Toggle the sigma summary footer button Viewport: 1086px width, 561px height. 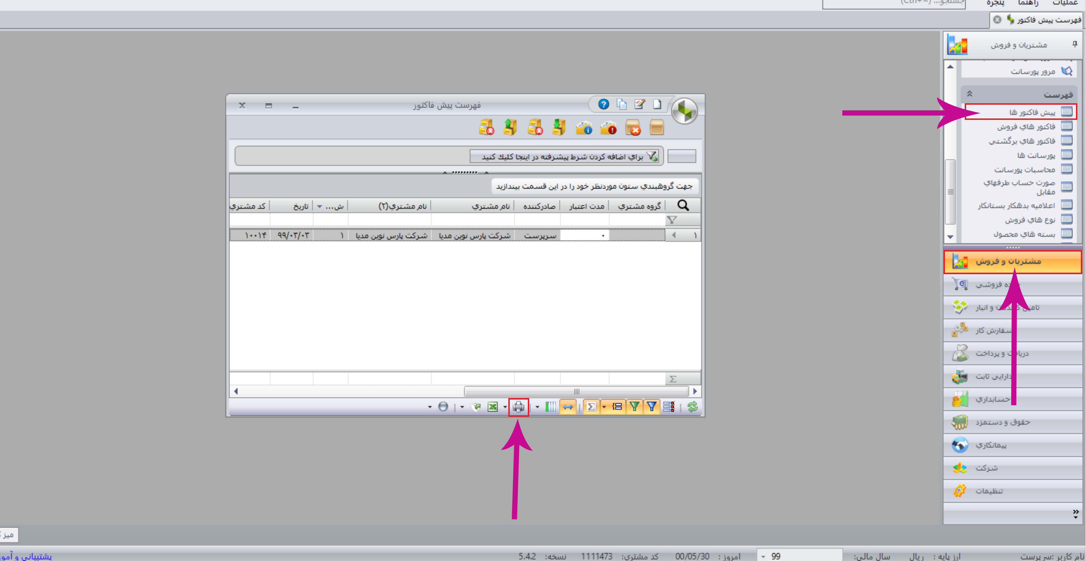click(x=591, y=407)
